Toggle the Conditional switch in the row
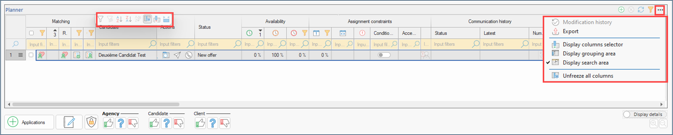The width and height of the screenshot is (673, 135). coord(384,55)
